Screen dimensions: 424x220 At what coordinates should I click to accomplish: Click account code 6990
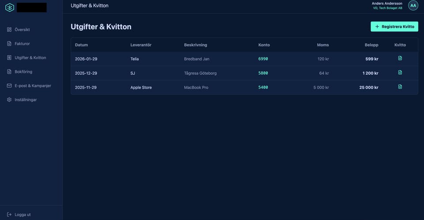[263, 59]
